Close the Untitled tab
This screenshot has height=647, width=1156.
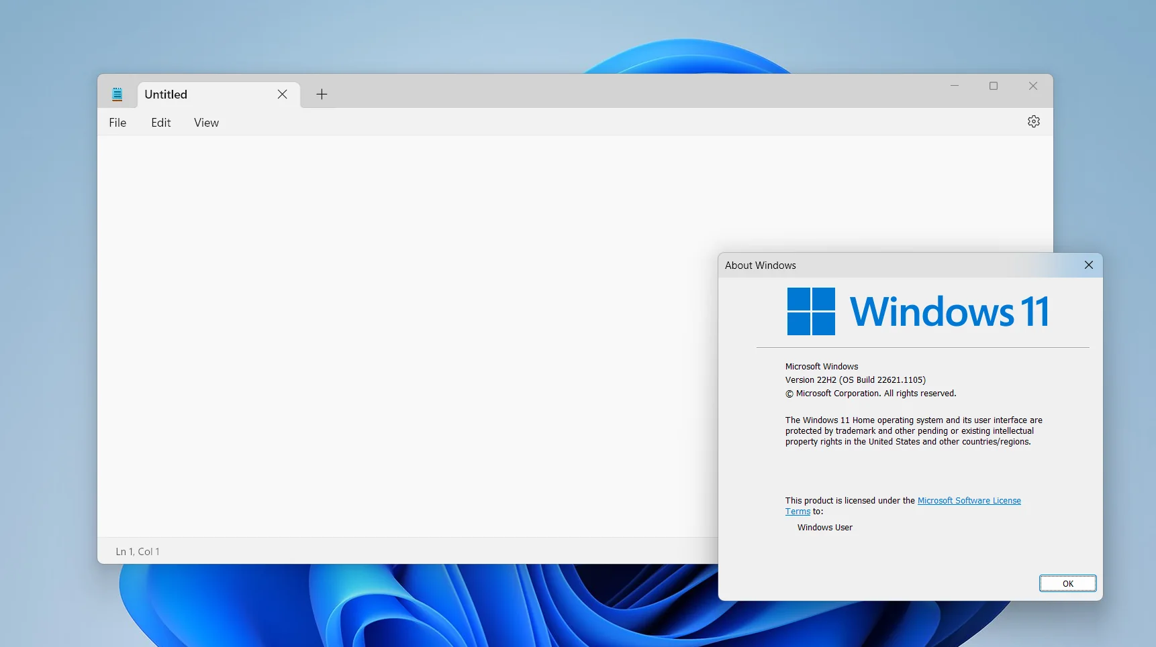point(283,94)
